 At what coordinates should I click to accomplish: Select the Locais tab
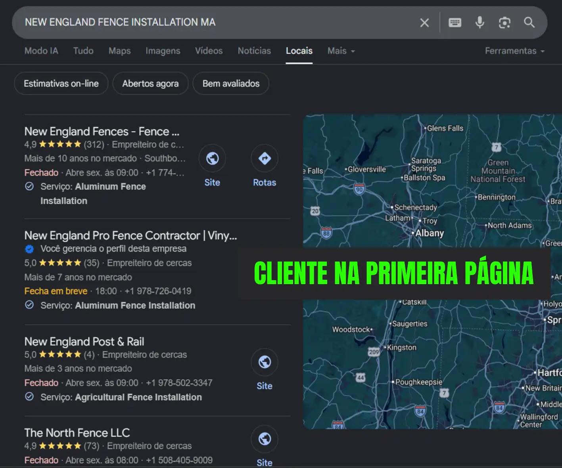(299, 51)
